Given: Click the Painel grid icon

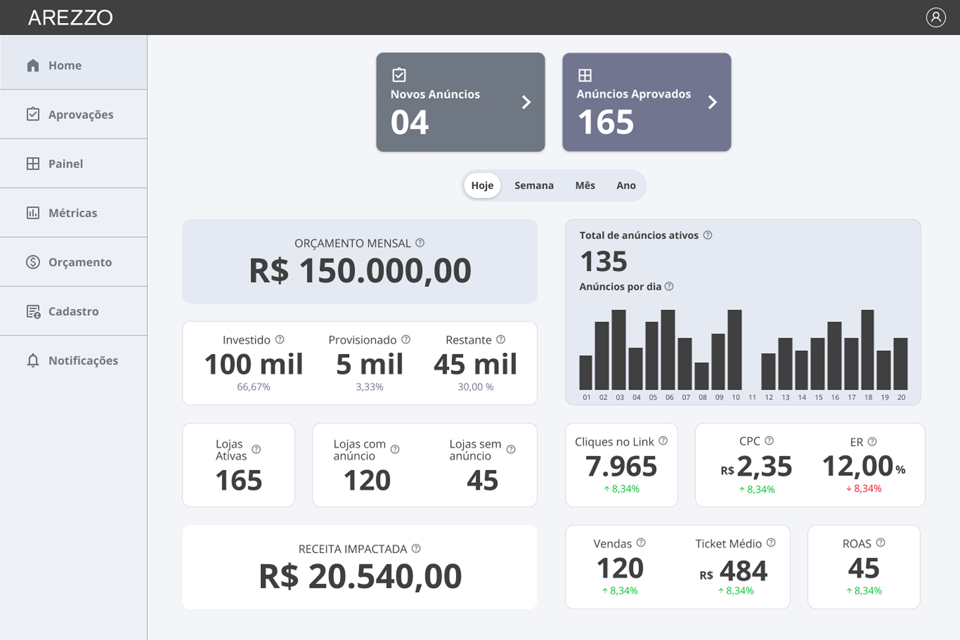Looking at the screenshot, I should [33, 163].
